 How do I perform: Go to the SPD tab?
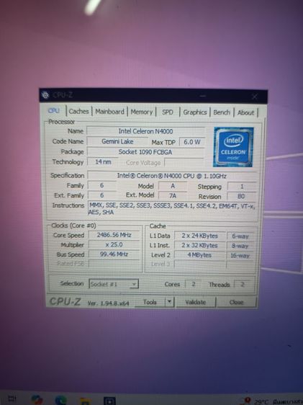tap(168, 112)
